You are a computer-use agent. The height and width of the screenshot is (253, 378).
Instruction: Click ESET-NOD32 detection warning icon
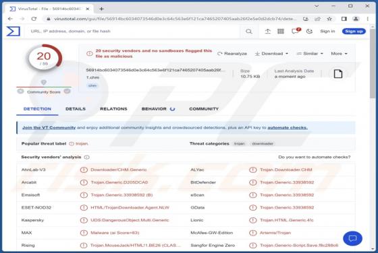coord(84,208)
